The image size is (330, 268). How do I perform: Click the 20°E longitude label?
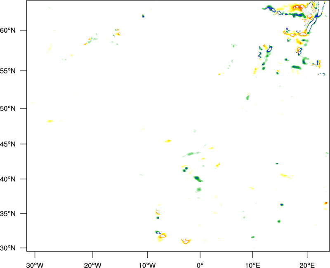pos(307,265)
